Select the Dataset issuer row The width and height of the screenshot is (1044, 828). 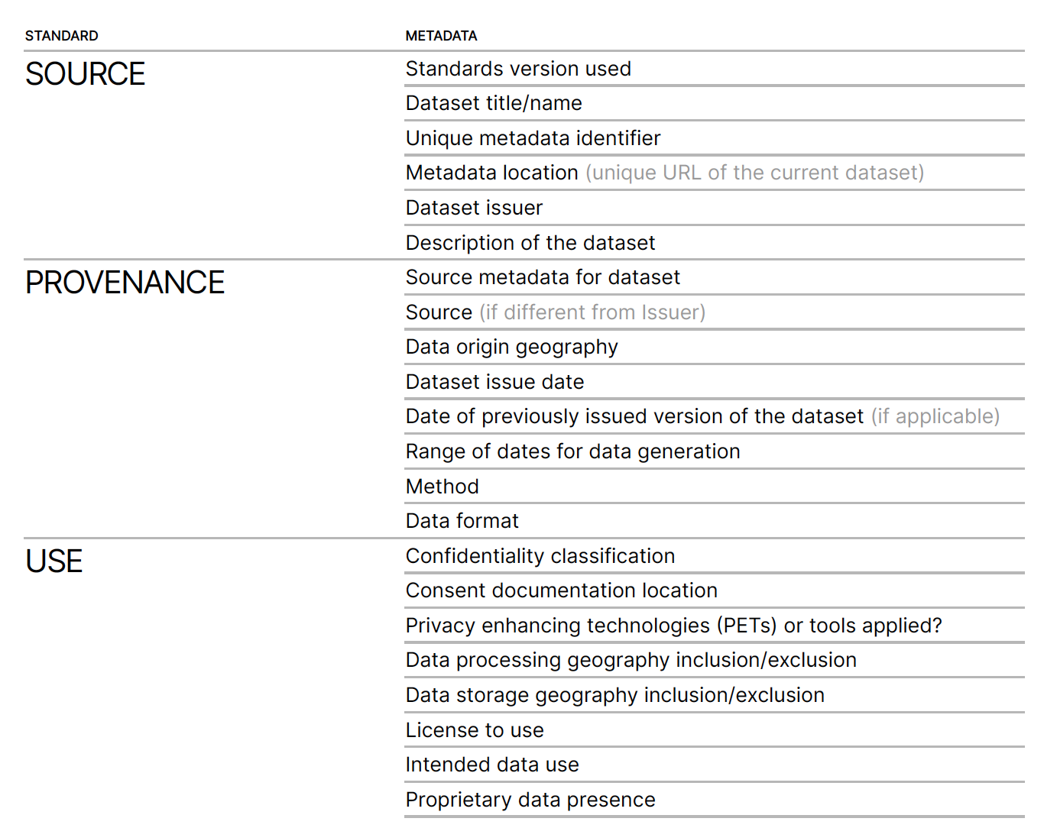[474, 208]
